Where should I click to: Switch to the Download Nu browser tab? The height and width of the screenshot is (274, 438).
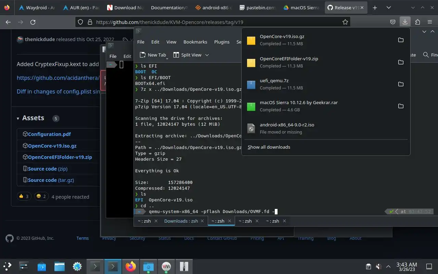tap(125, 8)
